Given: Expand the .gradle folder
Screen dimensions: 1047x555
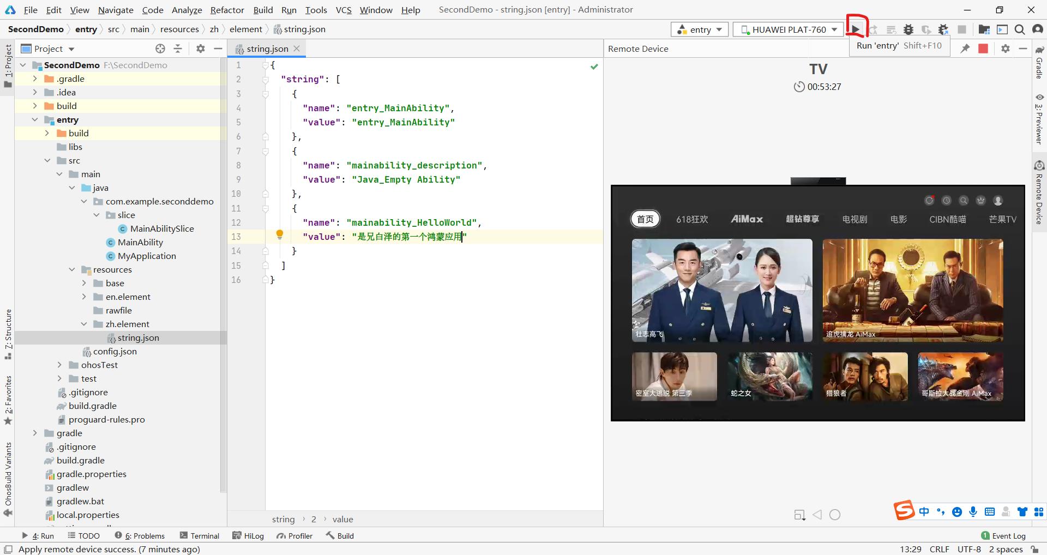Looking at the screenshot, I should pos(35,79).
